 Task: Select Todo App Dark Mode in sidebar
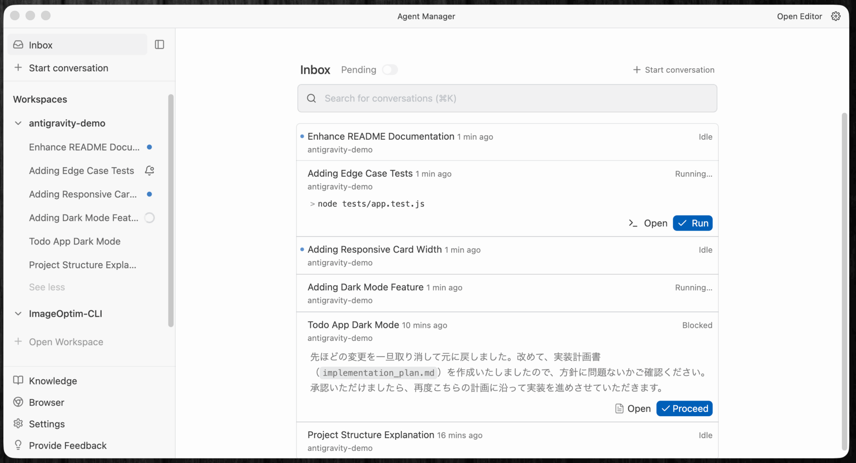(74, 241)
